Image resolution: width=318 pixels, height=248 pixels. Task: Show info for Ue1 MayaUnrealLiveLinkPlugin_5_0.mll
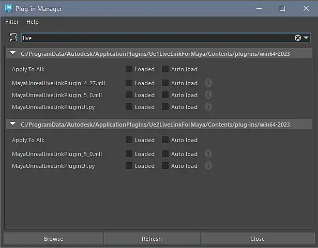(208, 95)
